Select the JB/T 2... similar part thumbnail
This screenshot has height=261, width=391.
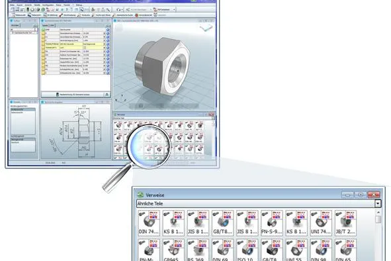coord(345,223)
